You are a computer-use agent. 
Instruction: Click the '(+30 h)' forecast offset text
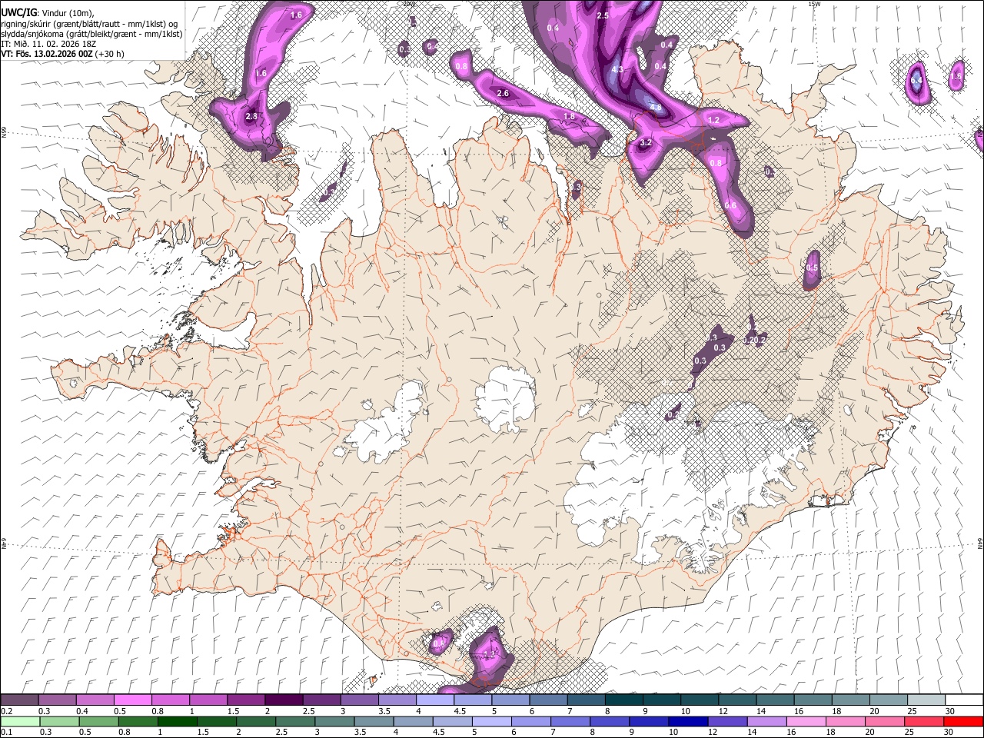tap(108, 54)
